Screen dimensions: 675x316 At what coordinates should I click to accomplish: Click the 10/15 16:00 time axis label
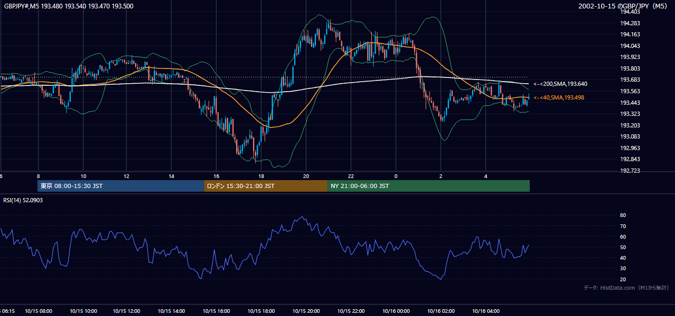click(217, 311)
